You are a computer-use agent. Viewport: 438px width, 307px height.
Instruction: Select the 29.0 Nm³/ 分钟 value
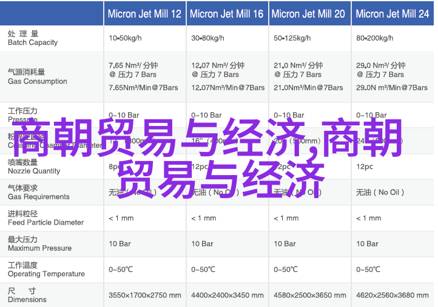coord(381,65)
